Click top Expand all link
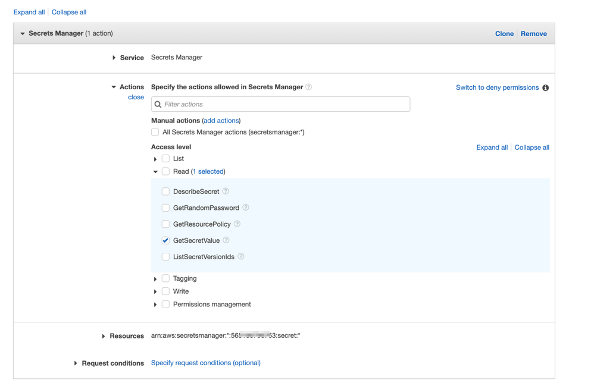 [x=29, y=12]
